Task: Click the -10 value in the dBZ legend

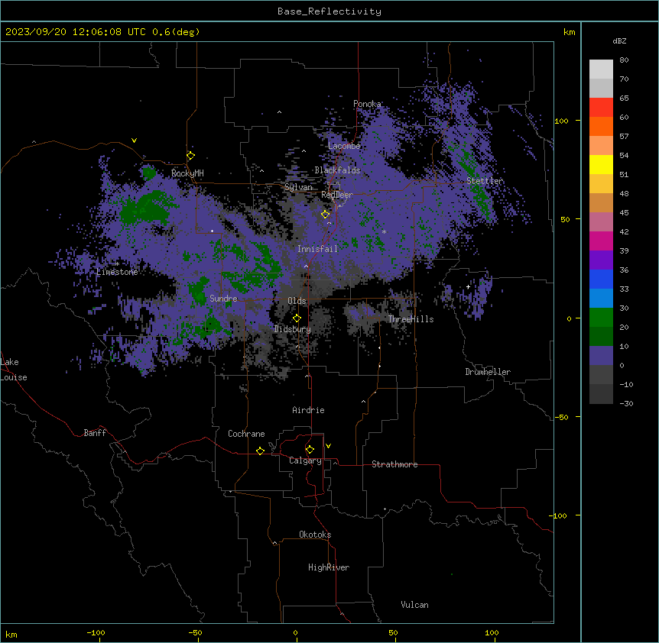Action: click(626, 384)
